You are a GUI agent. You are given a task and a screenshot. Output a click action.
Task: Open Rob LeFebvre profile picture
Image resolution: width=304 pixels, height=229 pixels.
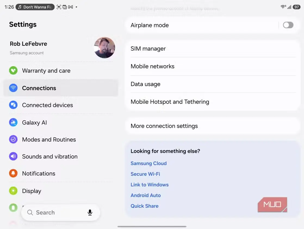click(104, 47)
